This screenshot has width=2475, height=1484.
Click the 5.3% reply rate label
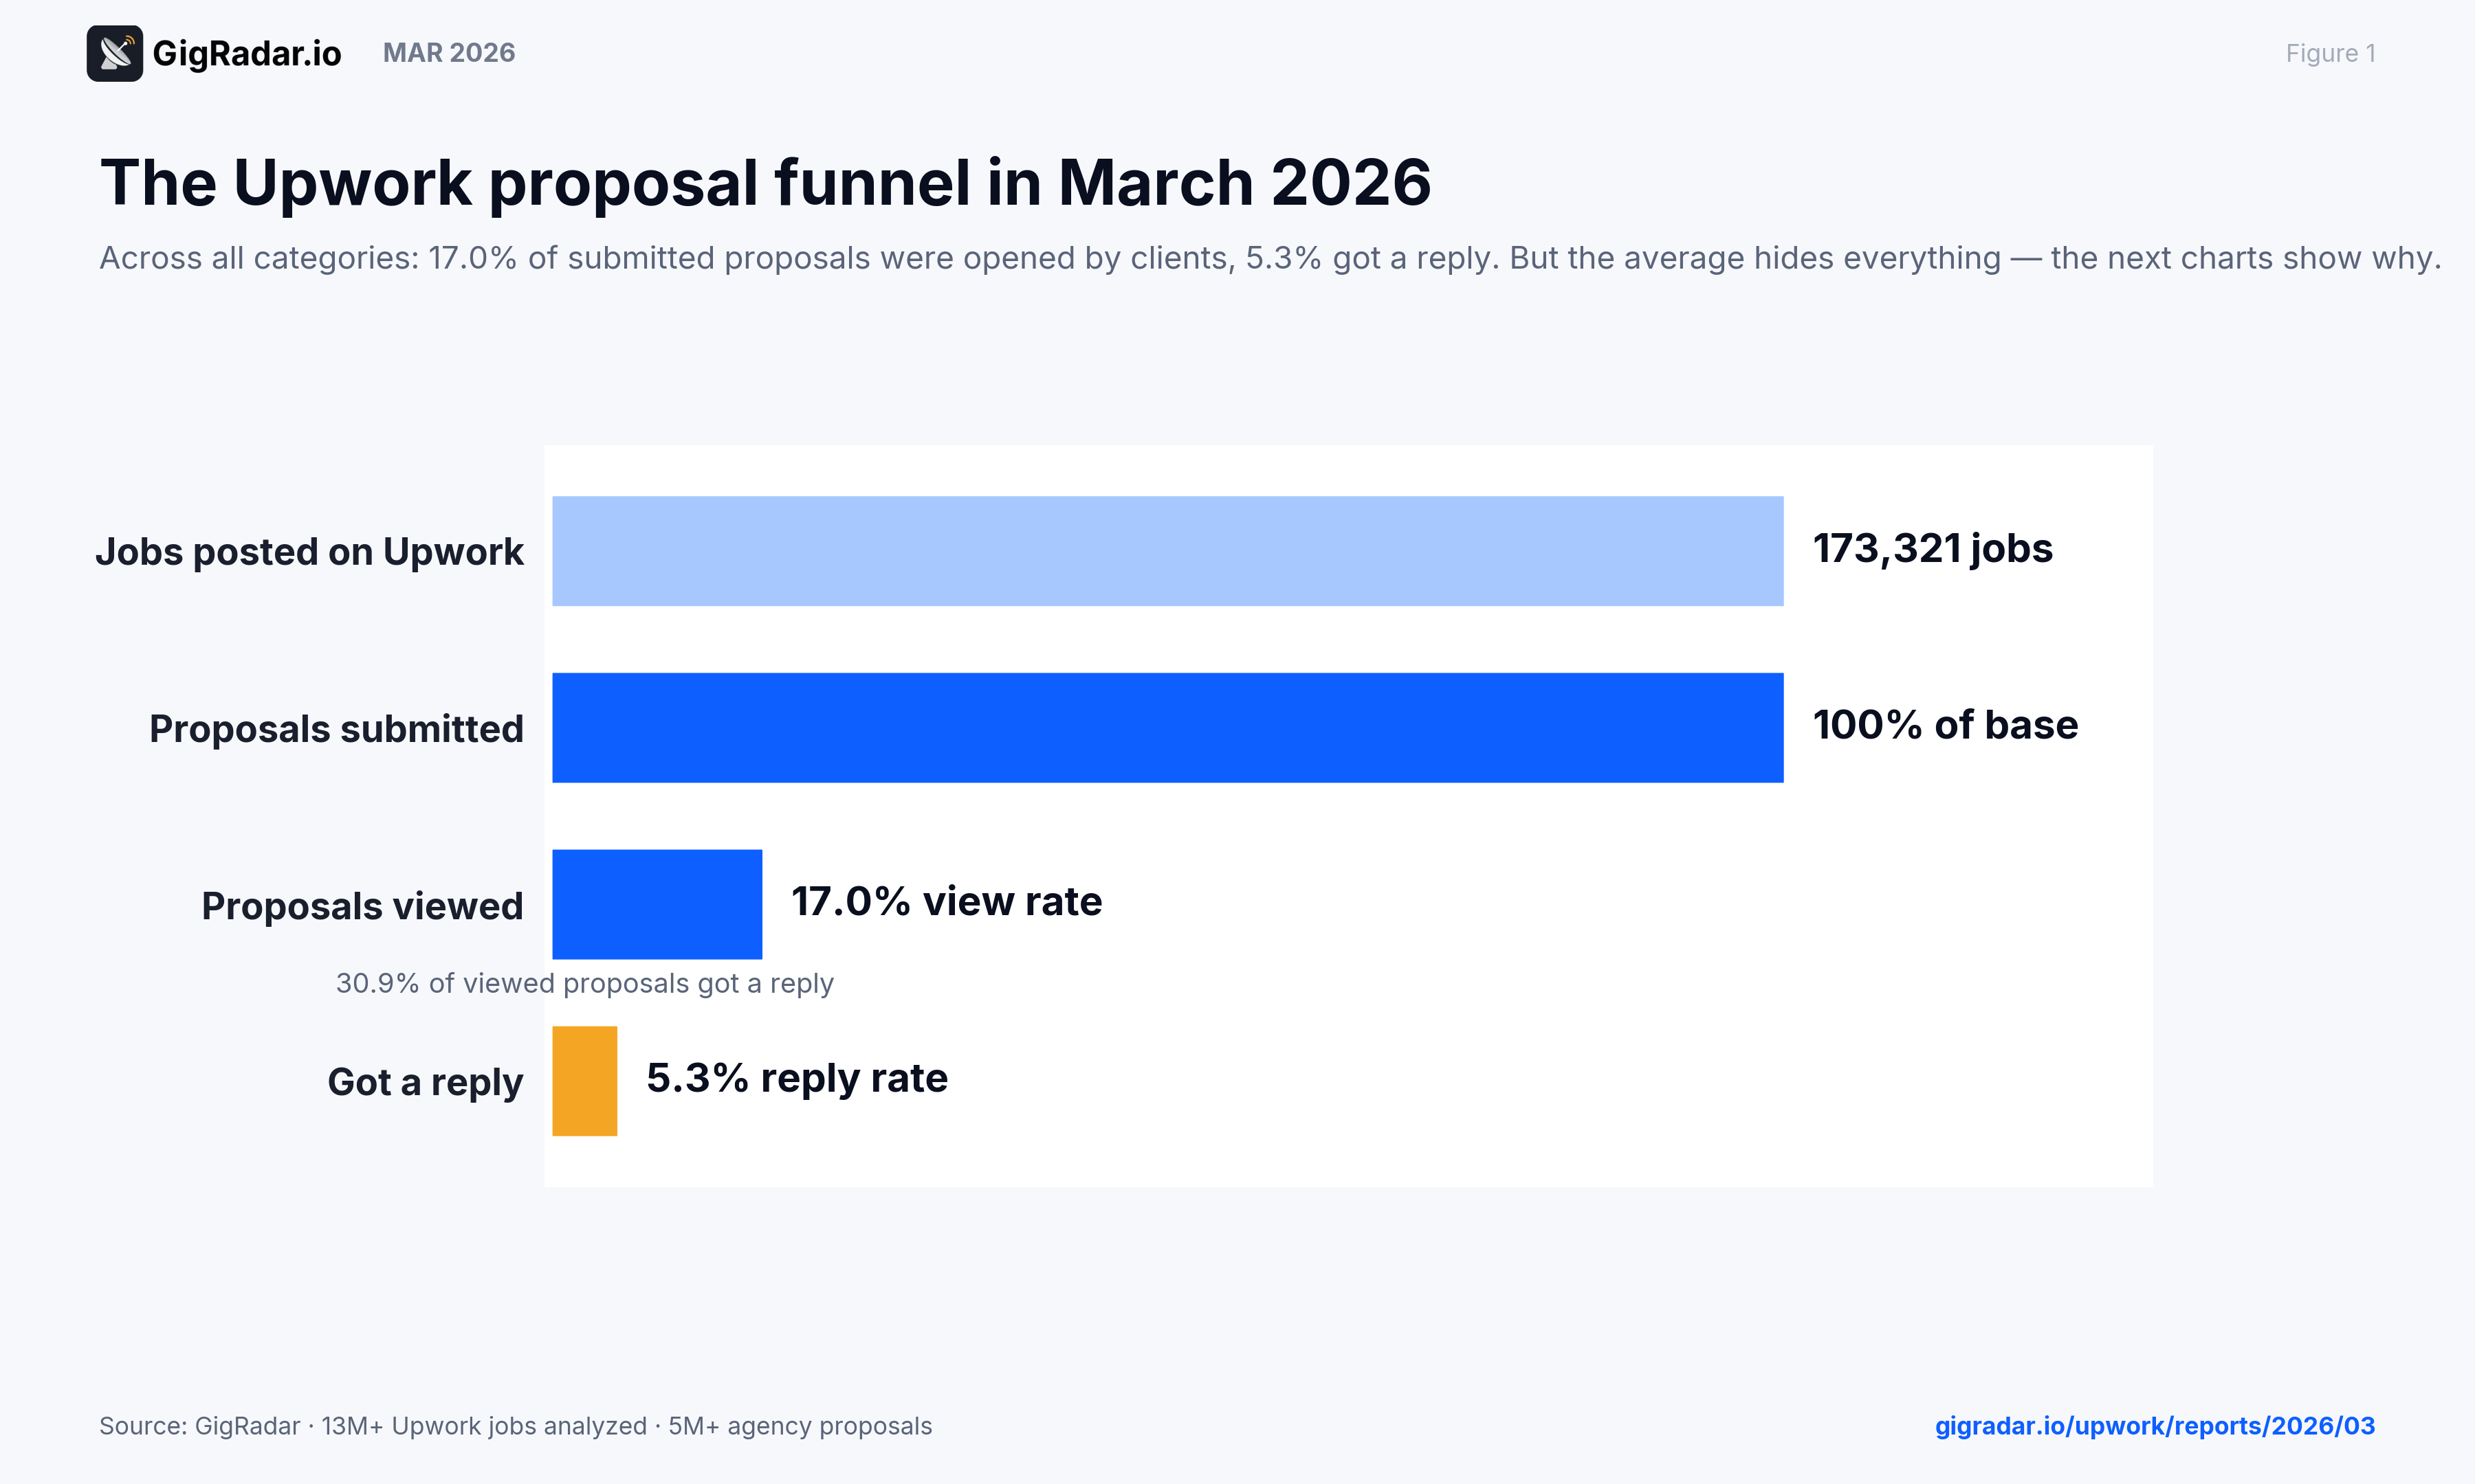[796, 1078]
